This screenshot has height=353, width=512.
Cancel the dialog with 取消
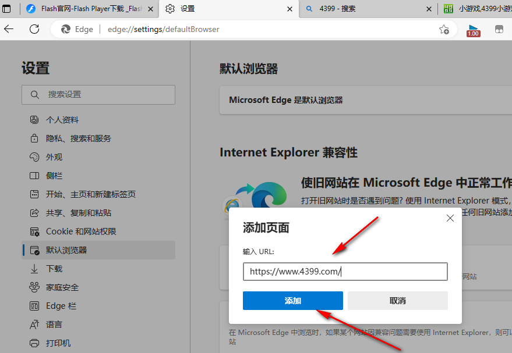coord(397,300)
